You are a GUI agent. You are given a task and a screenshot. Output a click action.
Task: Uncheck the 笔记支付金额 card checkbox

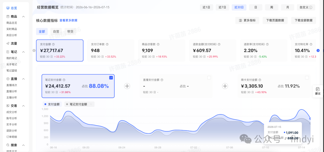(x=111, y=78)
